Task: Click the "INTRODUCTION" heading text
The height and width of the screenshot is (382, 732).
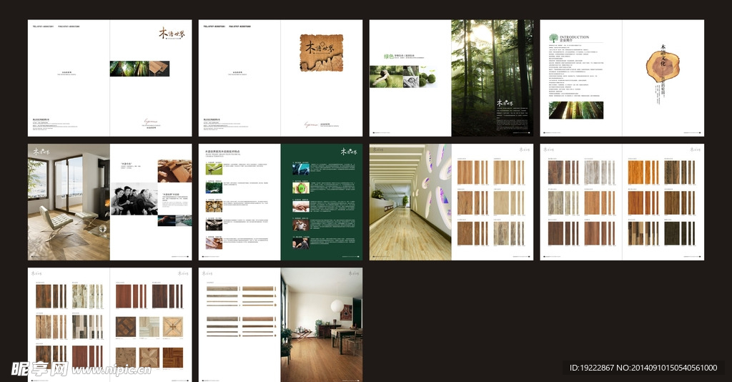Action: coord(574,37)
